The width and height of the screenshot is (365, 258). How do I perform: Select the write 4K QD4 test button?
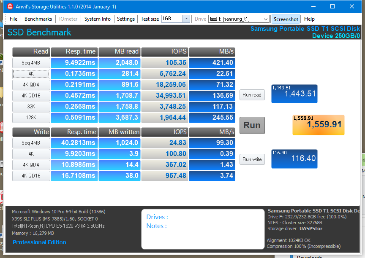coord(31,165)
